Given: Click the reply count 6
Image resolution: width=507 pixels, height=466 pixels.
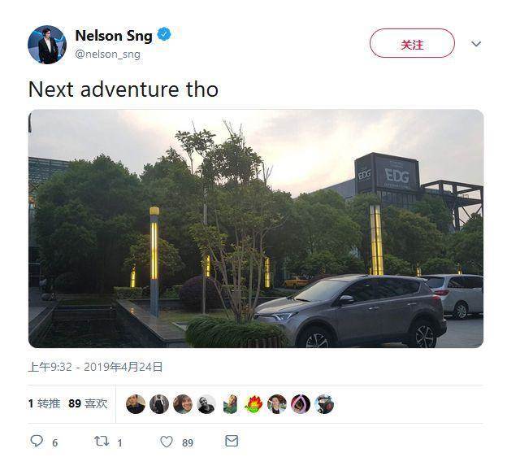Looking at the screenshot, I should [55, 442].
